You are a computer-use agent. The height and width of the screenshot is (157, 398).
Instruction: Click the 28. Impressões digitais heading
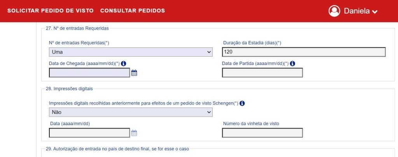click(69, 89)
